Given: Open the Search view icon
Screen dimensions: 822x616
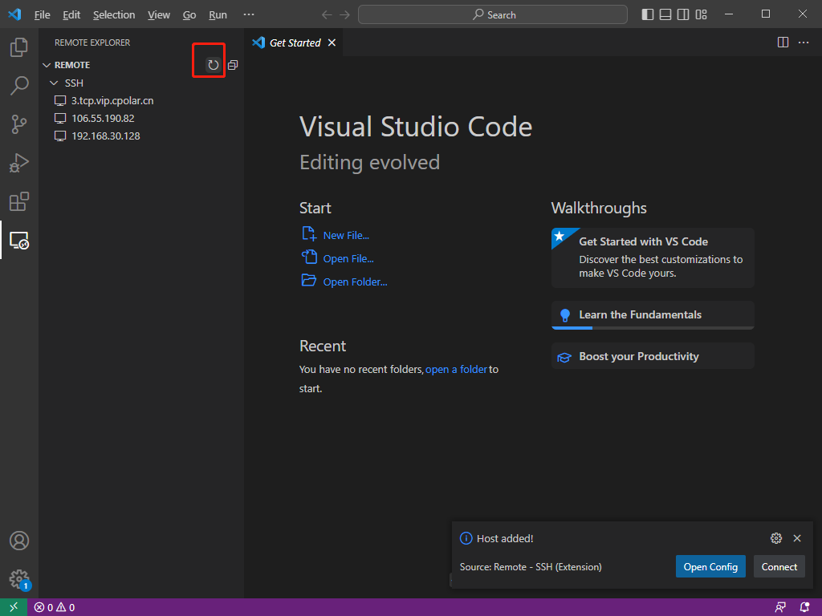Looking at the screenshot, I should click(19, 86).
